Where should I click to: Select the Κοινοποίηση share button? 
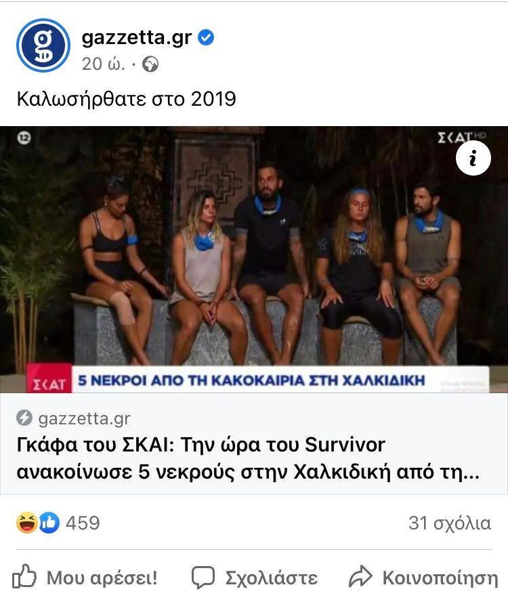(x=423, y=577)
